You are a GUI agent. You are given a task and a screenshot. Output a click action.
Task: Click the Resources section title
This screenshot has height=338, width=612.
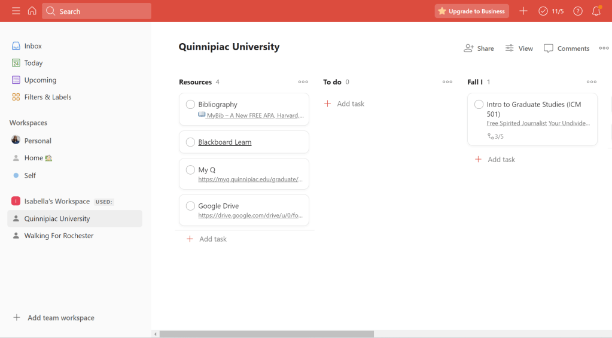tap(195, 82)
